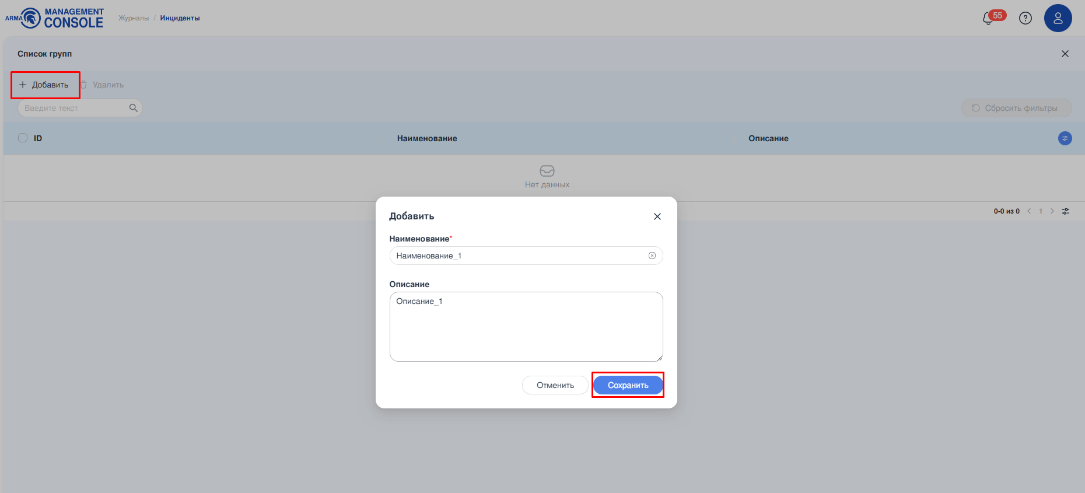Viewport: 1085px width, 493px height.
Task: Toggle the select-all checkbox beside ID
Action: coord(23,138)
